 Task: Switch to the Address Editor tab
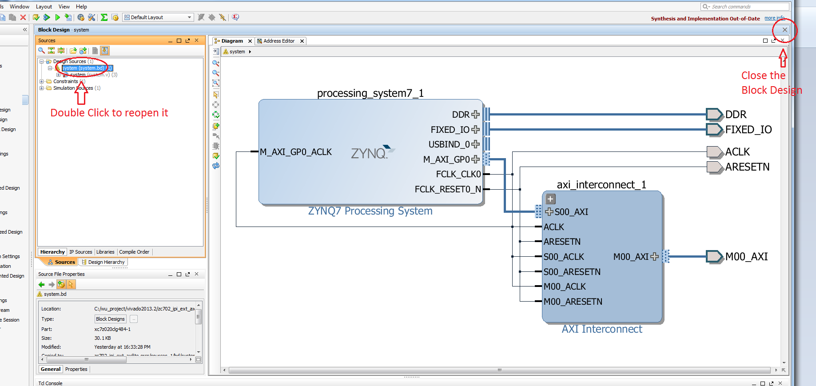[279, 41]
